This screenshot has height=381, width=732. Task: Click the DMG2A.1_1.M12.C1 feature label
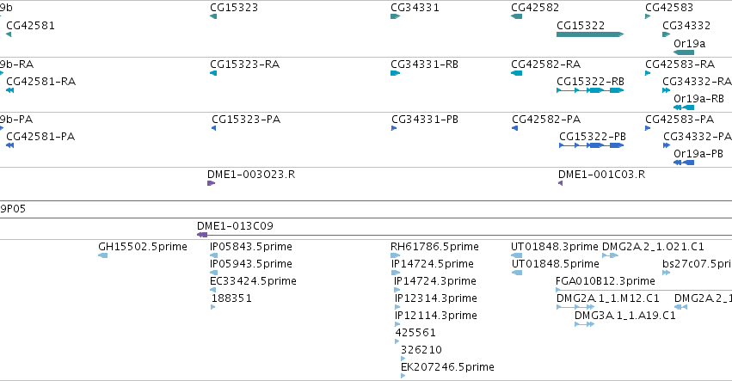(x=608, y=298)
